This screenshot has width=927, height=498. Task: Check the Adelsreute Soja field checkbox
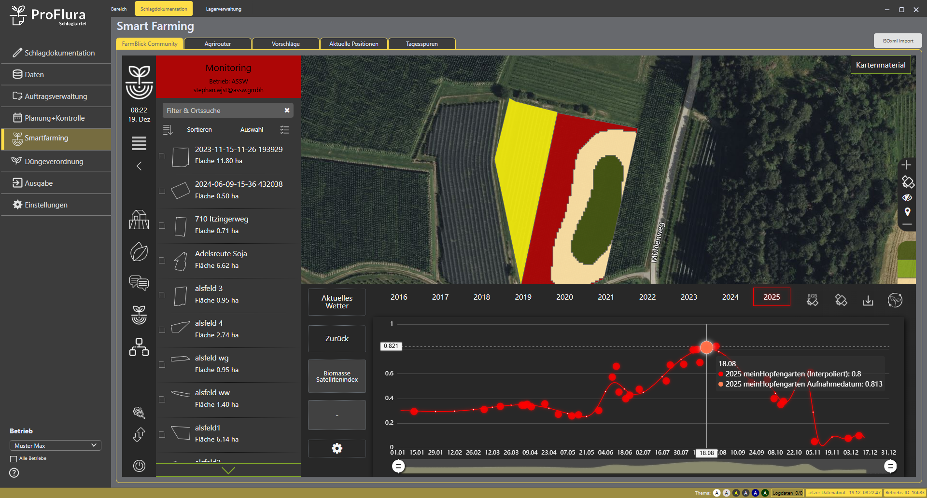162,261
